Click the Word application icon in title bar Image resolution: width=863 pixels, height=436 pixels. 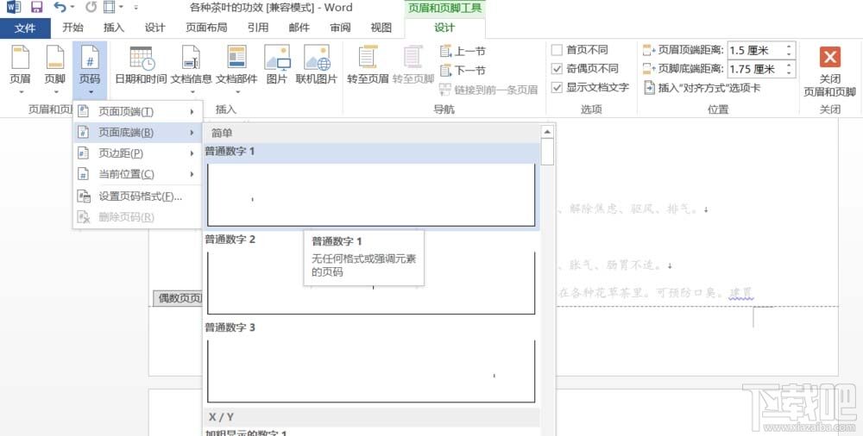click(13, 8)
